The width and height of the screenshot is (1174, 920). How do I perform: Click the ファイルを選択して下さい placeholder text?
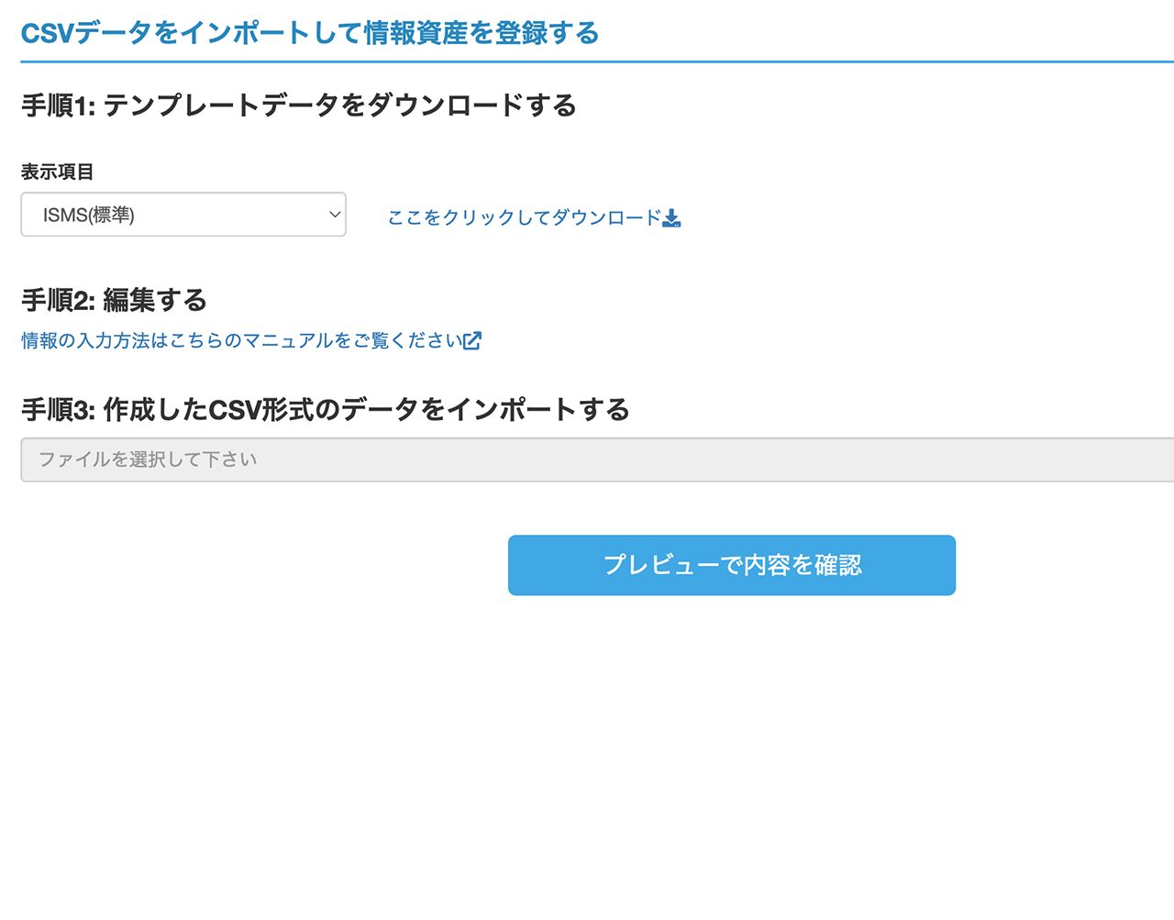[x=148, y=460]
